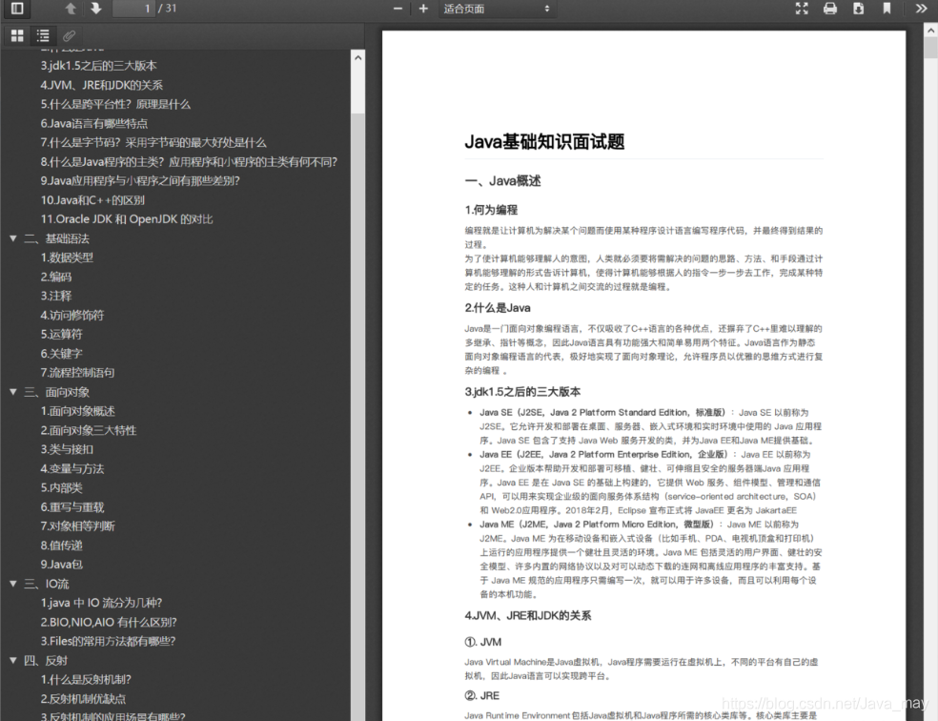Open outline item 4.JVM、JRE和JDK的关系
Viewport: 938px width, 721px height.
click(x=102, y=85)
